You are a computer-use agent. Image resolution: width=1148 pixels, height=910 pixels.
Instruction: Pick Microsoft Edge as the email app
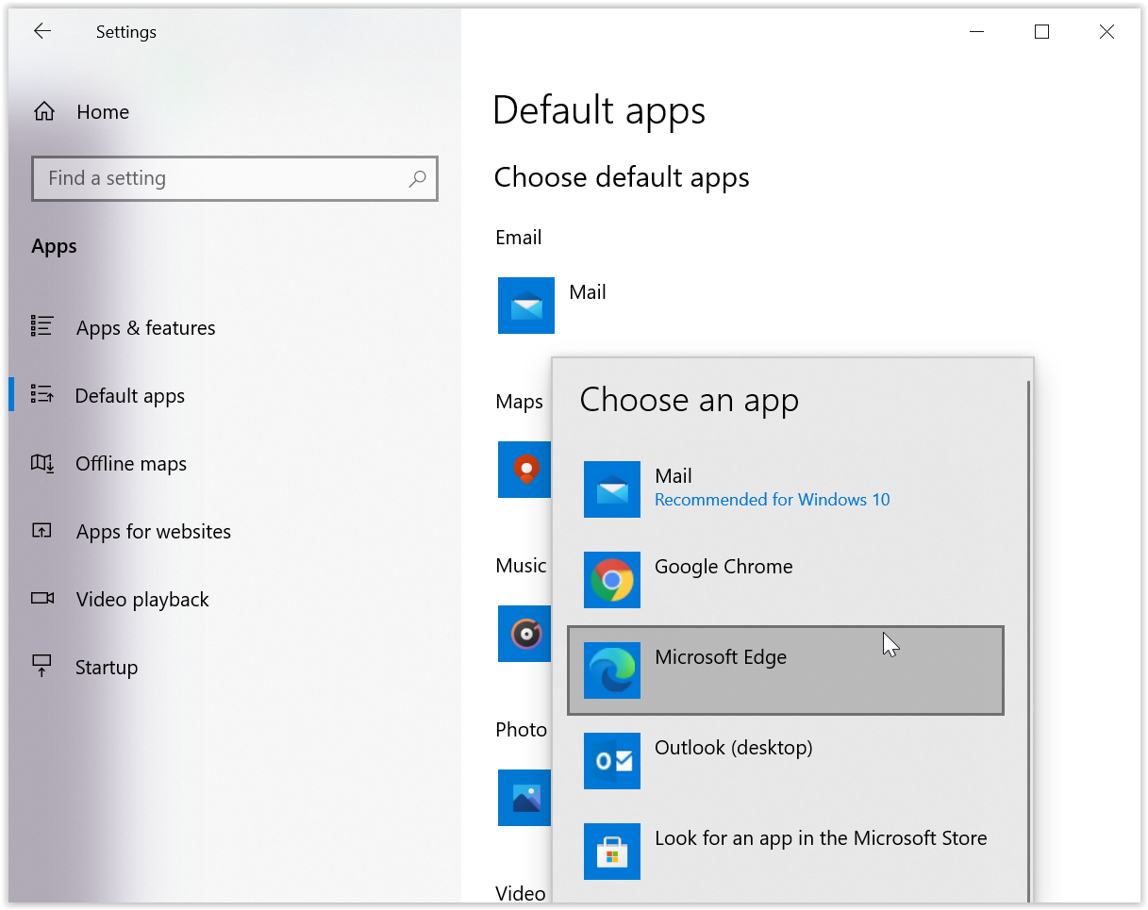pos(786,670)
